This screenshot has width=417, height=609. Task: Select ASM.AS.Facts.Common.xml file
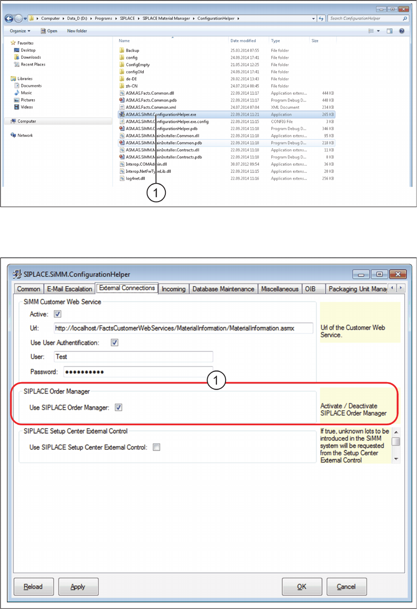(x=147, y=107)
